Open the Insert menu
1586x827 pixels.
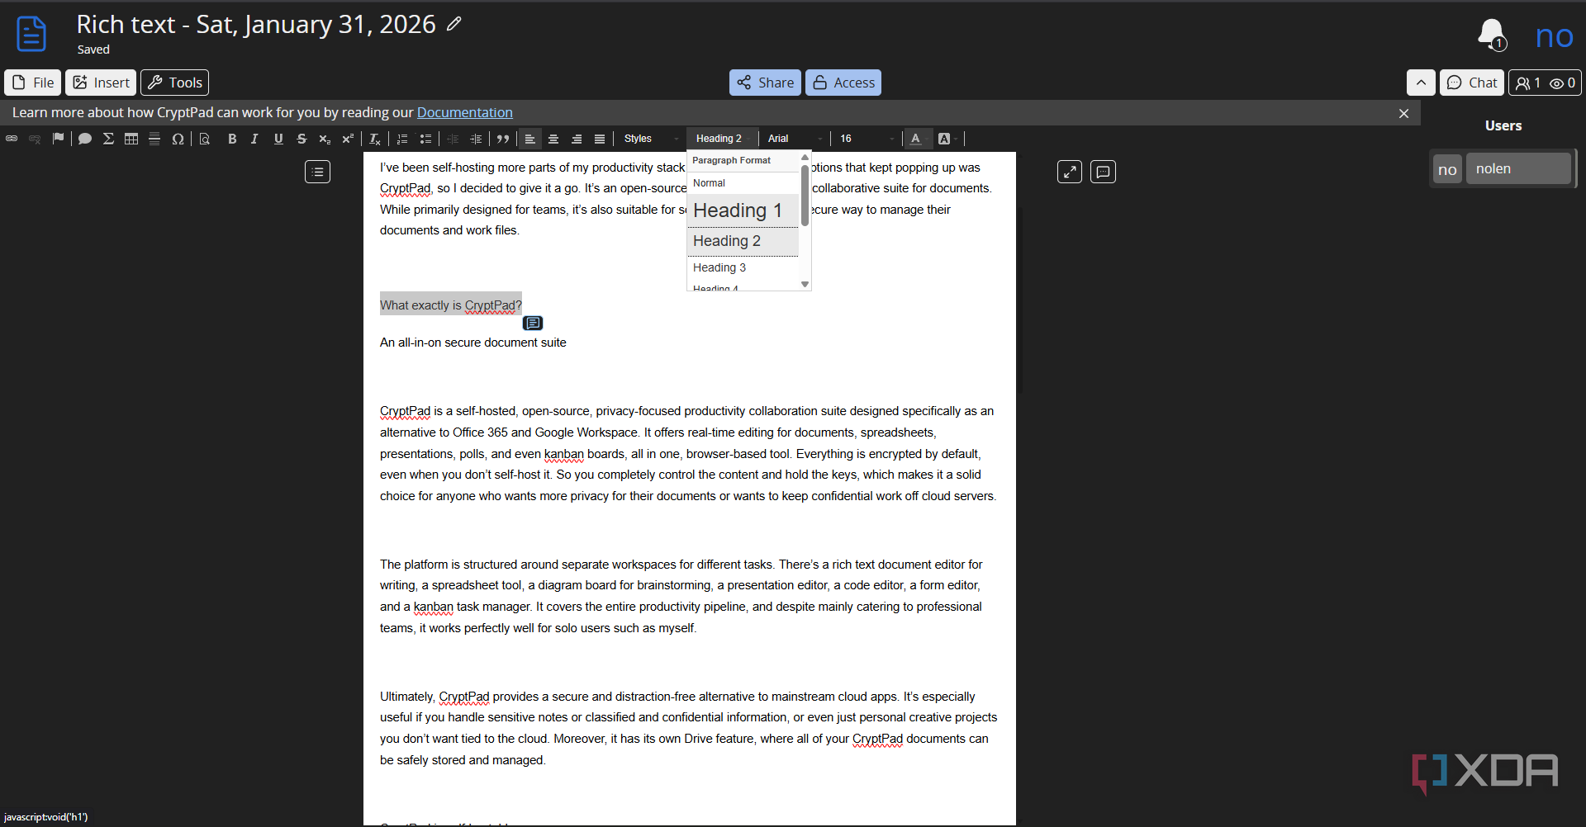101,83
